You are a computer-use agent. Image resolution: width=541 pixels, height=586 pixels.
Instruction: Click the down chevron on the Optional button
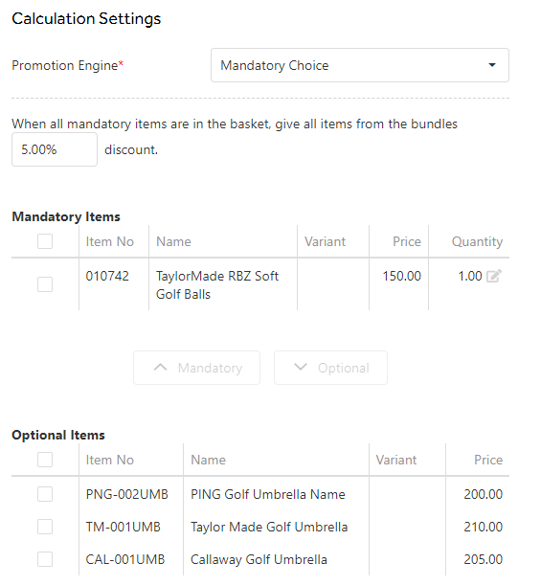301,367
